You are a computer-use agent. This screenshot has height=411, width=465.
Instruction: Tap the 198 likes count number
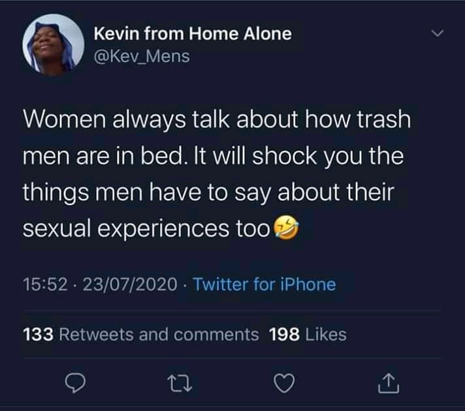click(x=284, y=335)
